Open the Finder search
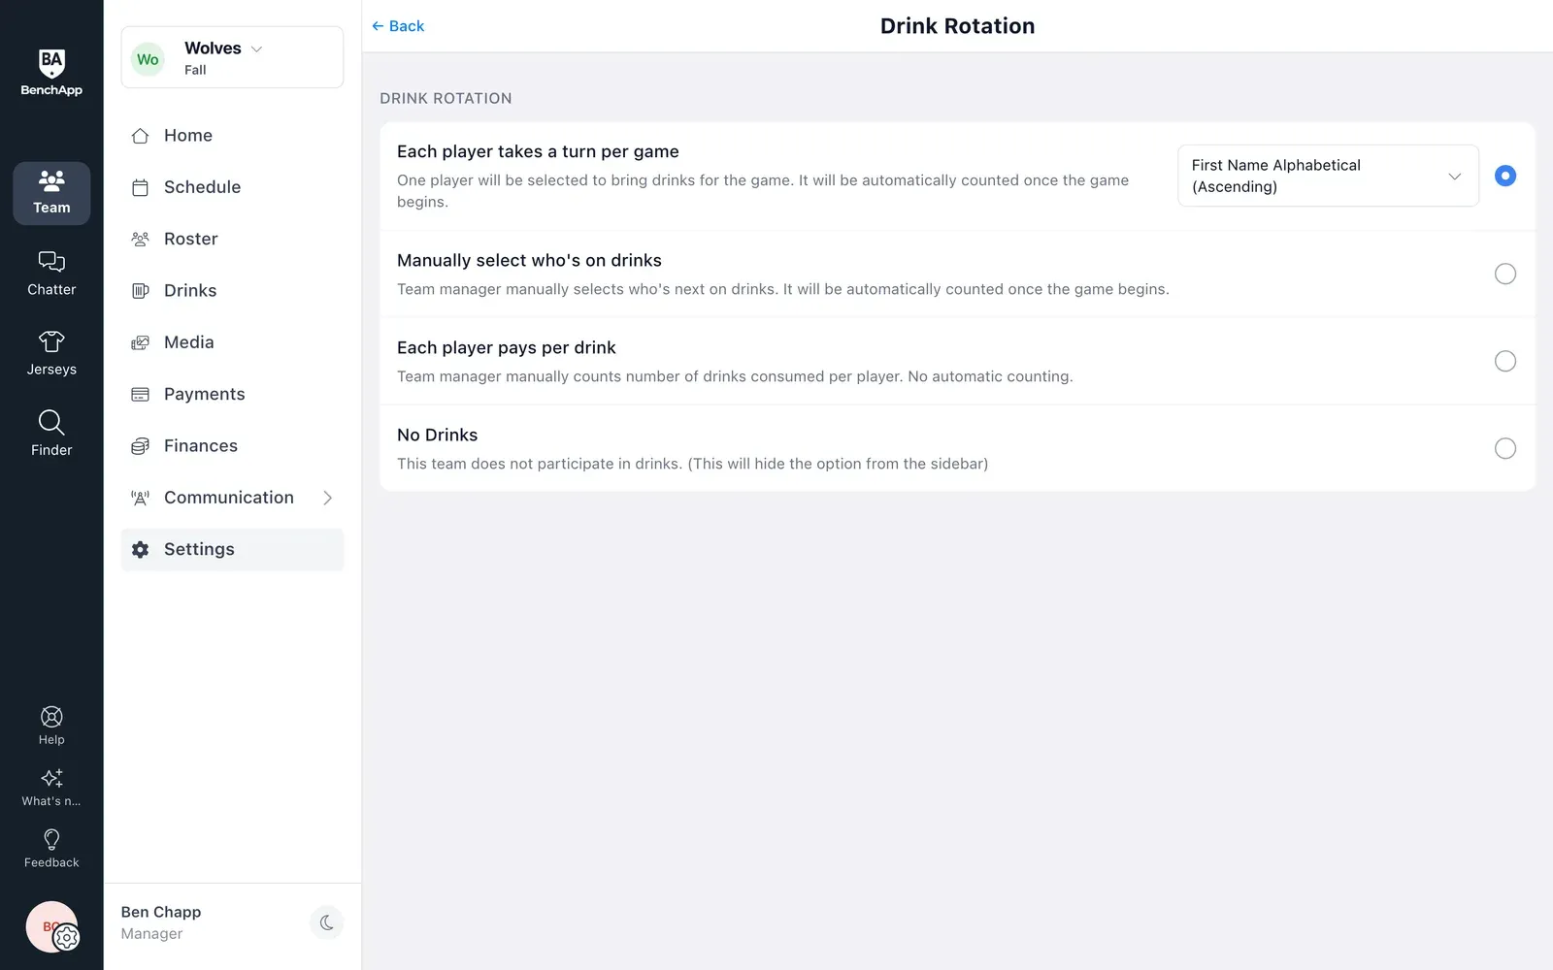This screenshot has height=970, width=1553. pos(51,434)
